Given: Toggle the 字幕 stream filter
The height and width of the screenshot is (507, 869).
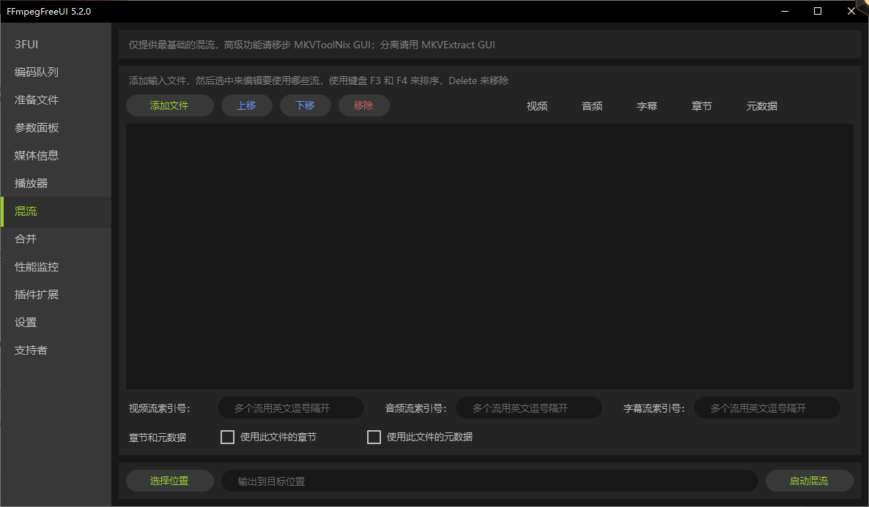Looking at the screenshot, I should pos(647,105).
